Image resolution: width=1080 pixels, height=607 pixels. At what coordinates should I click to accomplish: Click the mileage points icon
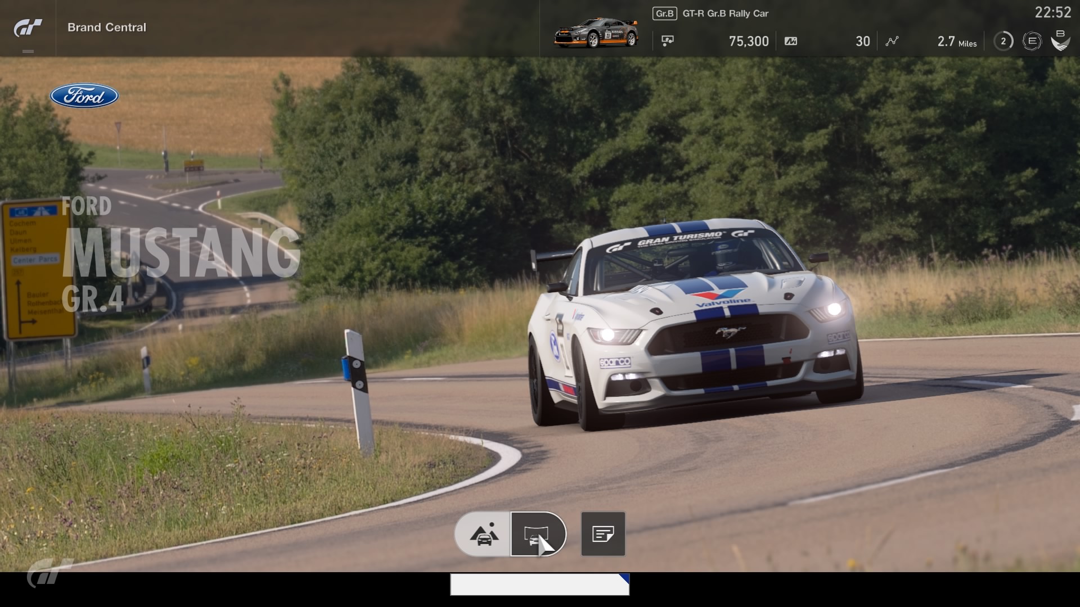[x=790, y=41]
